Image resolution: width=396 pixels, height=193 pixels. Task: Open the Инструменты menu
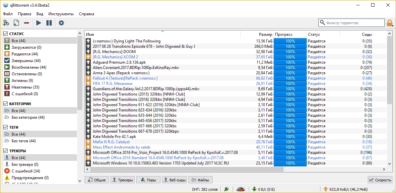61,14
